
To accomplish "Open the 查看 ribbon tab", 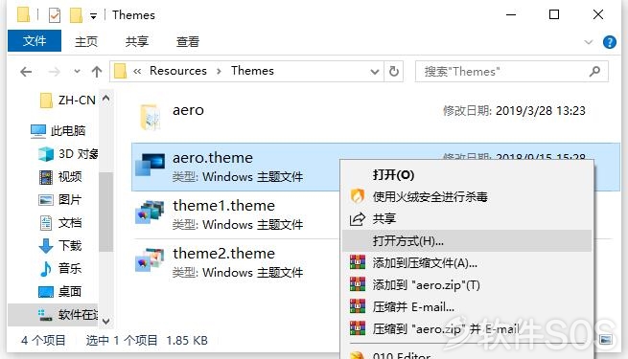I will (187, 41).
